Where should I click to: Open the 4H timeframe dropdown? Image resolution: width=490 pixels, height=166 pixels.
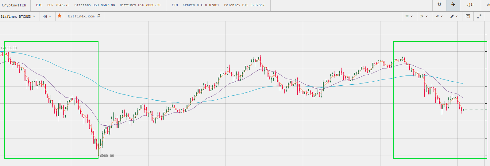pos(47,16)
